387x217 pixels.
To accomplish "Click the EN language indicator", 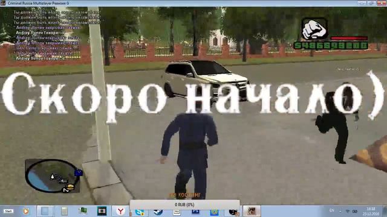I will (332, 210).
